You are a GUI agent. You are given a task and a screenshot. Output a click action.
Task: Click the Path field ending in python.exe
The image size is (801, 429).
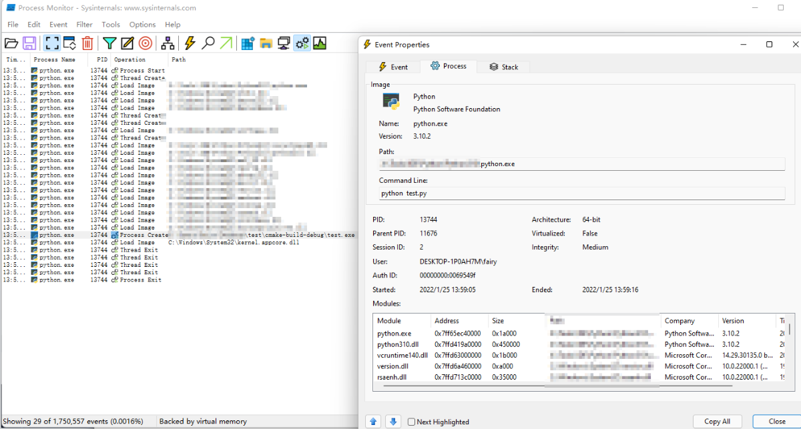click(581, 163)
